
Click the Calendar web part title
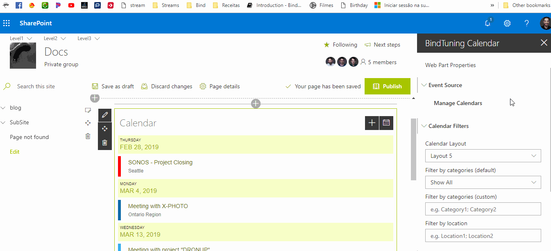(138, 123)
